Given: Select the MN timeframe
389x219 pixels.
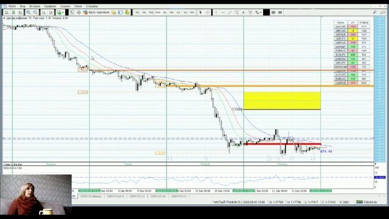Looking at the screenshot, I should 192,12.
